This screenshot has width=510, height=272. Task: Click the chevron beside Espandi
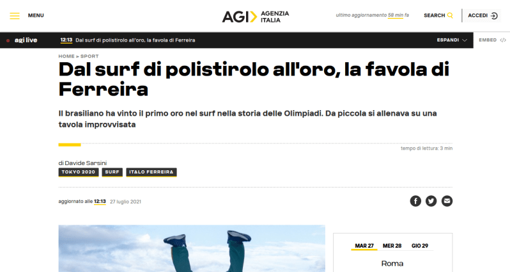pyautogui.click(x=465, y=40)
